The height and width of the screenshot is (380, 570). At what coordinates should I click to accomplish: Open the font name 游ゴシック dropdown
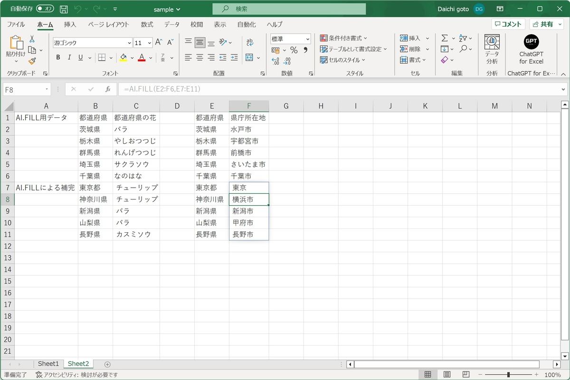click(x=129, y=43)
